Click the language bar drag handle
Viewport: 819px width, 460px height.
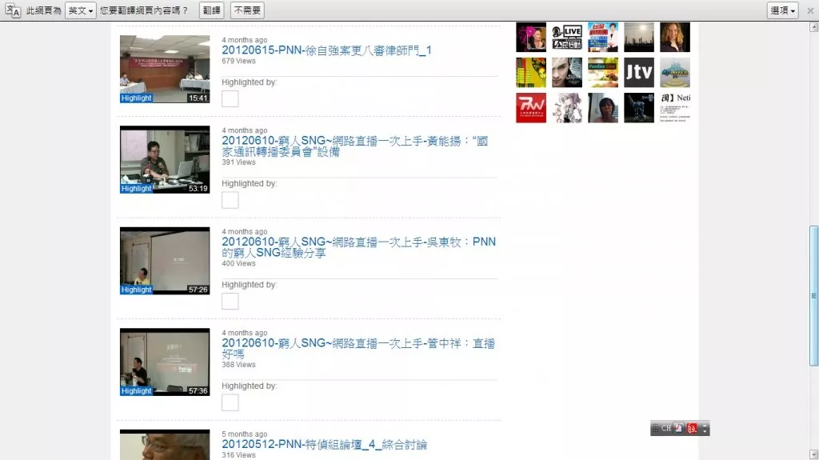(x=655, y=428)
